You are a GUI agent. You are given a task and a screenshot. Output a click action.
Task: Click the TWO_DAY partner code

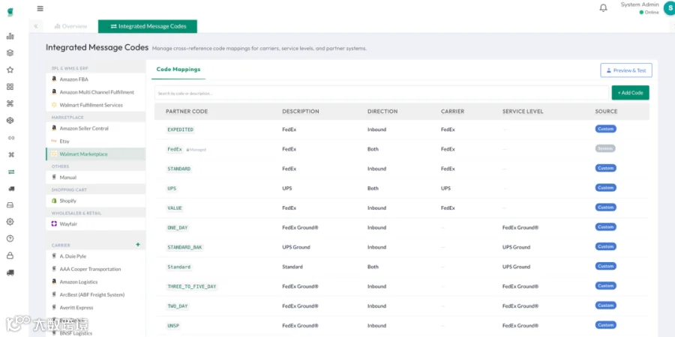[177, 306]
